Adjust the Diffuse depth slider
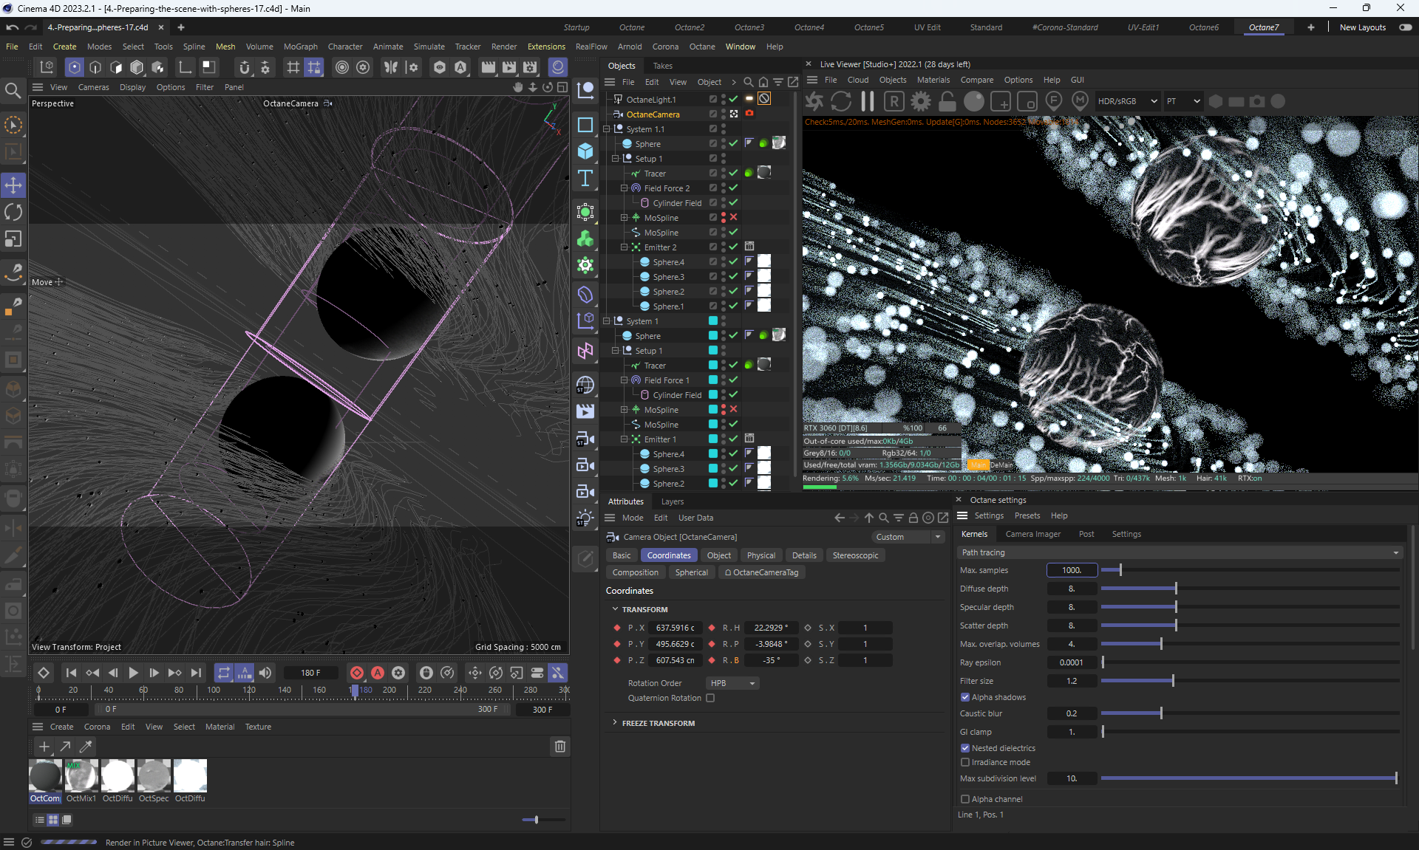This screenshot has width=1419, height=850. pyautogui.click(x=1175, y=589)
